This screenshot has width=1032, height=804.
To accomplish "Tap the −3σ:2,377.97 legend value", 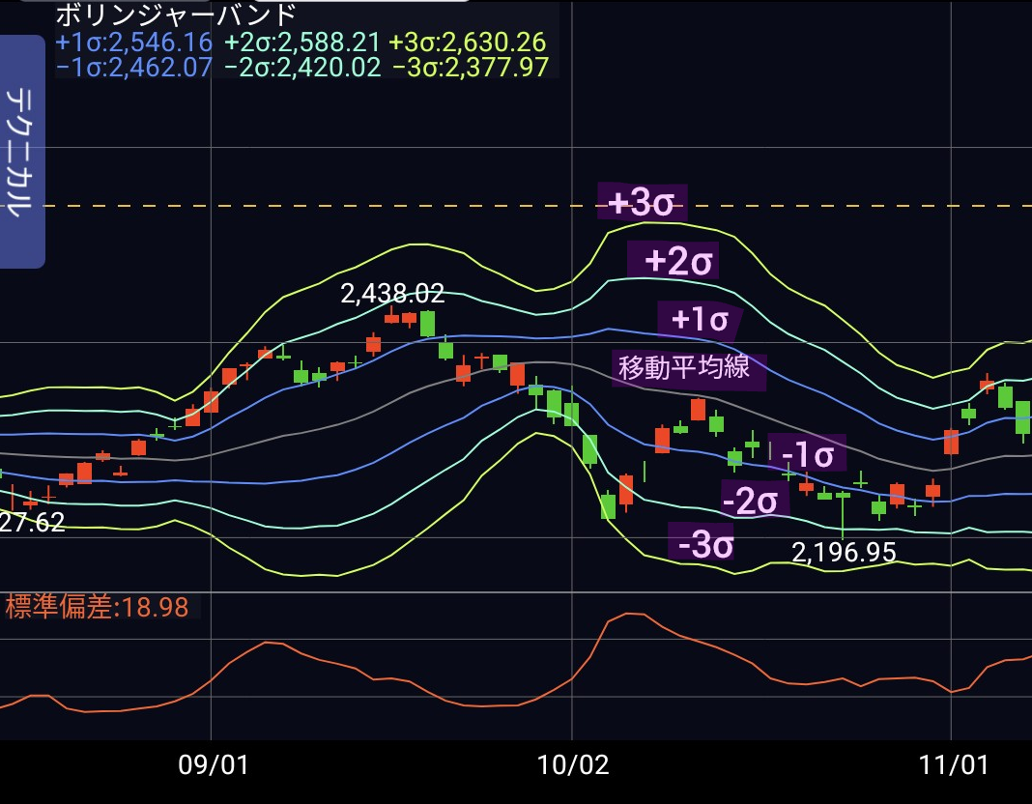I will [471, 68].
